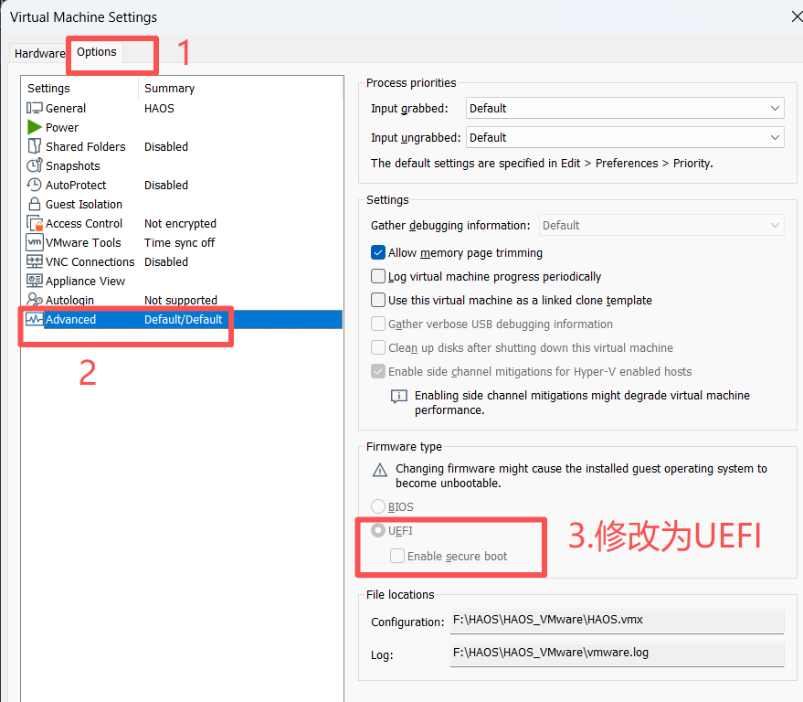Select the UEFI firmware radio button
This screenshot has height=702, width=803.
point(378,530)
